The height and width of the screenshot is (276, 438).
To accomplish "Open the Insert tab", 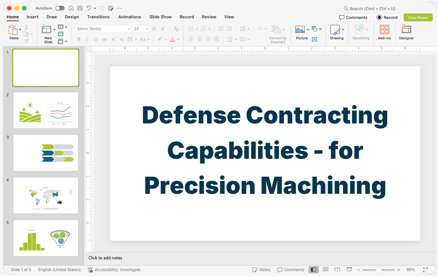I will pyautogui.click(x=32, y=17).
